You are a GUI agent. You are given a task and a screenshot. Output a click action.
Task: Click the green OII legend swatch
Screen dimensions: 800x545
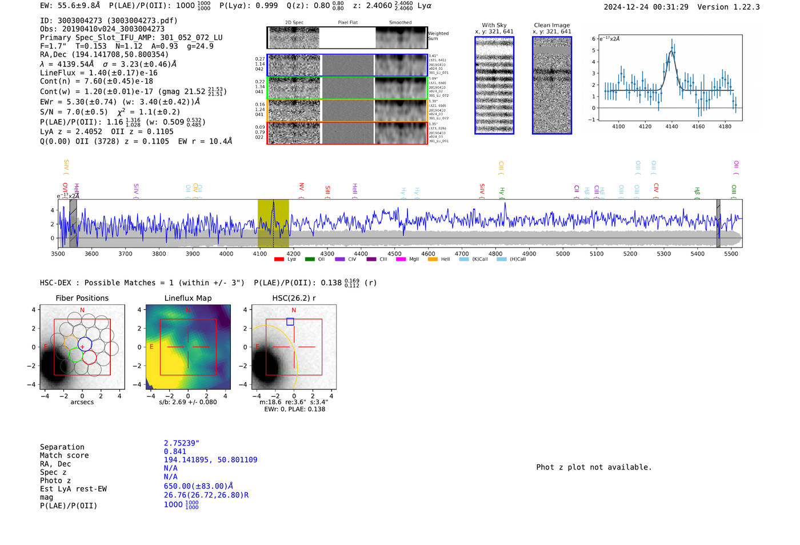click(x=310, y=259)
